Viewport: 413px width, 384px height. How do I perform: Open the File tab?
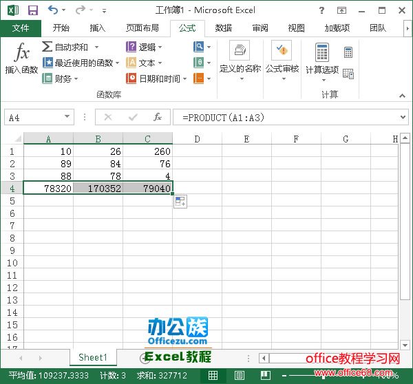click(21, 28)
